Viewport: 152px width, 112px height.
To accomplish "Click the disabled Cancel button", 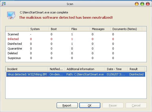I will coord(136,105).
